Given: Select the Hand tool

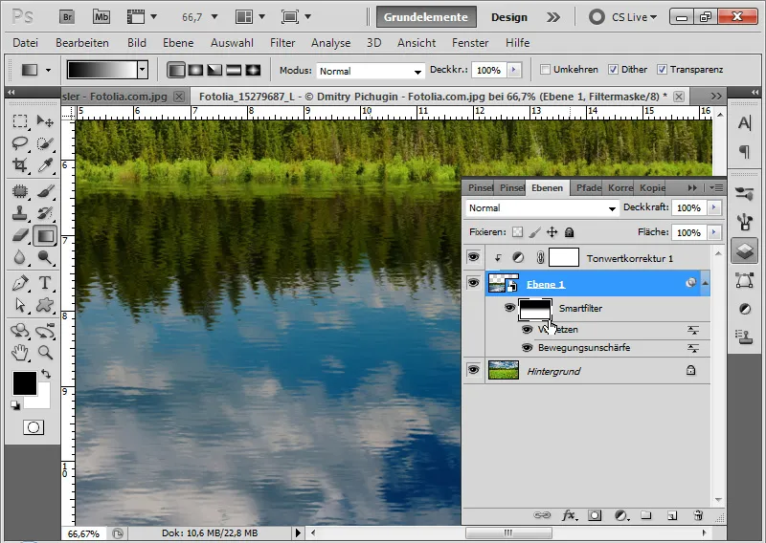Looking at the screenshot, I should (x=20, y=352).
